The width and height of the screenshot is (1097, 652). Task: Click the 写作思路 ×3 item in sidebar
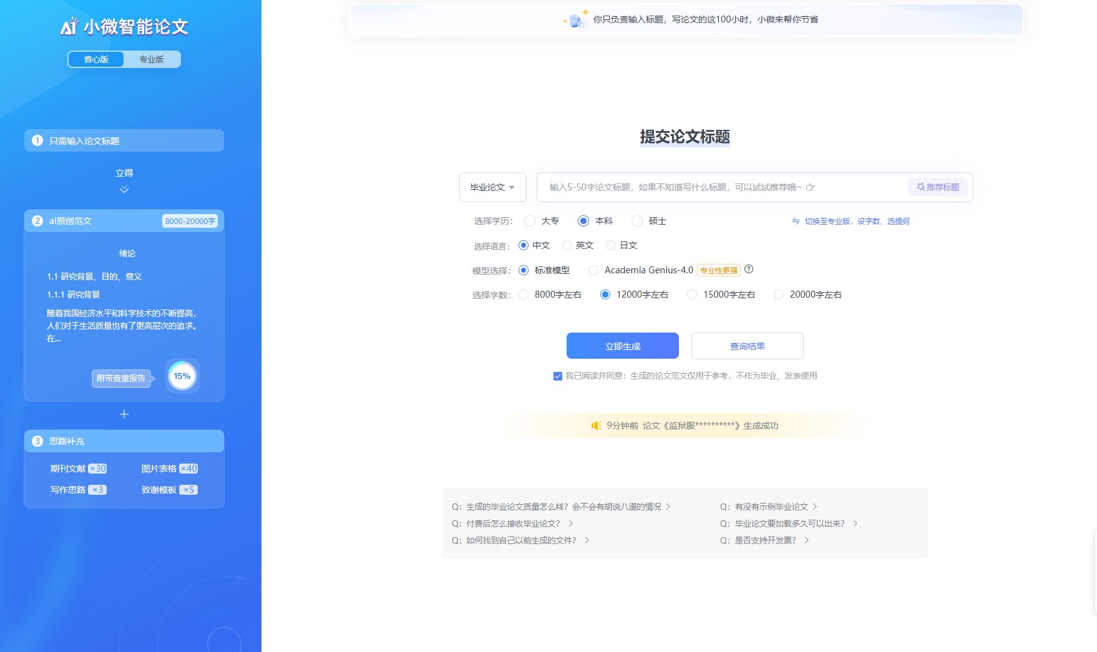point(77,489)
